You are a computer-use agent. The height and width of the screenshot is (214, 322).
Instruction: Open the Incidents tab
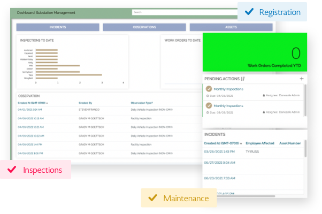coord(57,27)
